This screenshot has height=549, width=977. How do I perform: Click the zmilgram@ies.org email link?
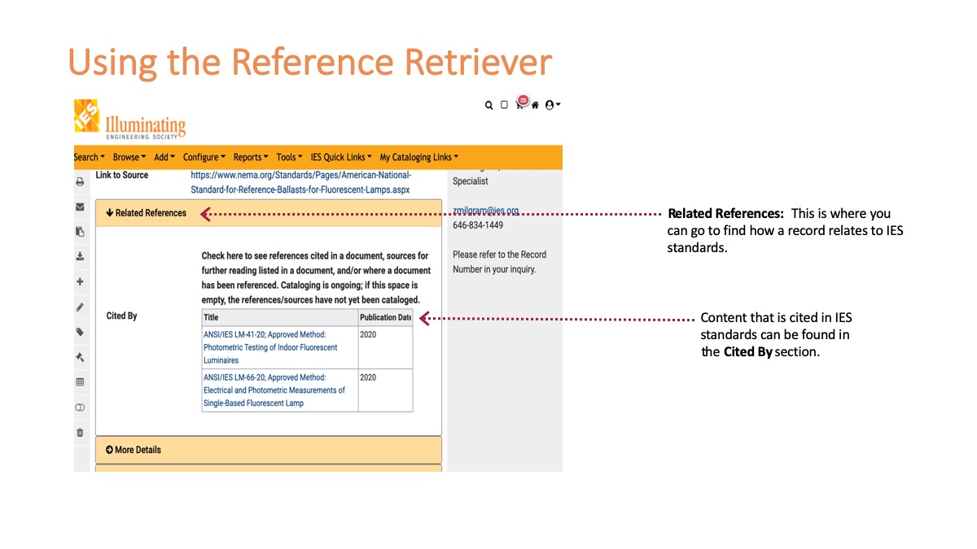(x=485, y=211)
